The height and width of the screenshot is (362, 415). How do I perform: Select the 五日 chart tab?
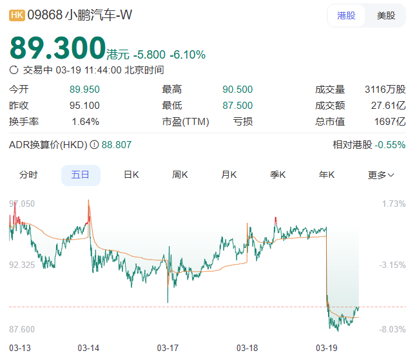(x=81, y=175)
